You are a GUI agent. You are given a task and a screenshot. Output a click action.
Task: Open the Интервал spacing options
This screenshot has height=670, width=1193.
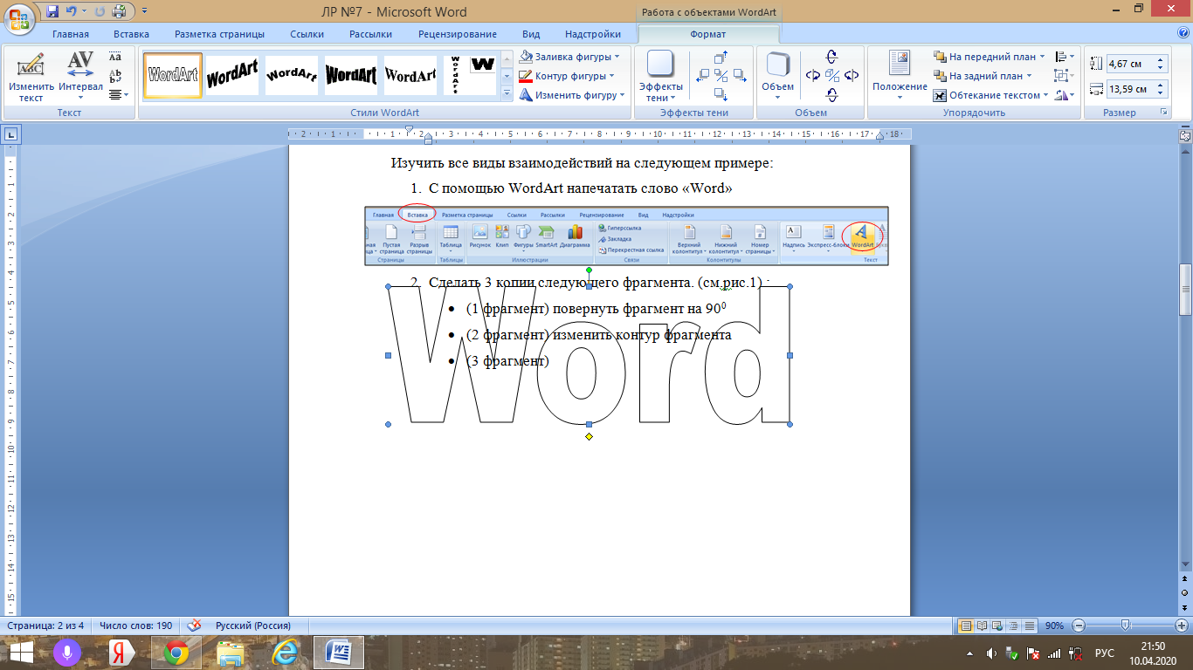pos(81,76)
